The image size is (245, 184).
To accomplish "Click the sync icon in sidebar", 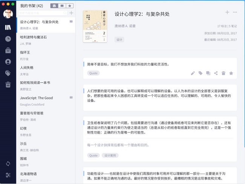I will point(8,164).
